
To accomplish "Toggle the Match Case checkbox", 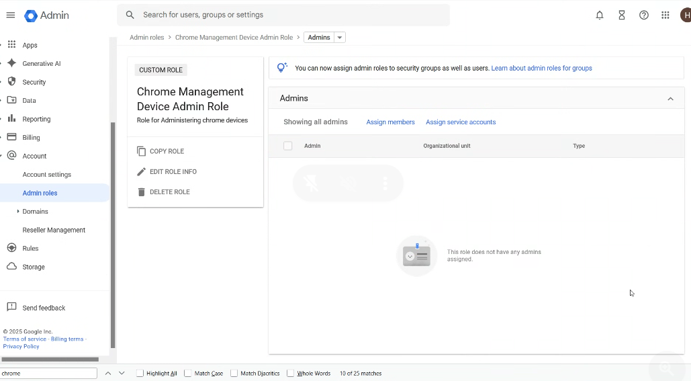I will point(188,373).
